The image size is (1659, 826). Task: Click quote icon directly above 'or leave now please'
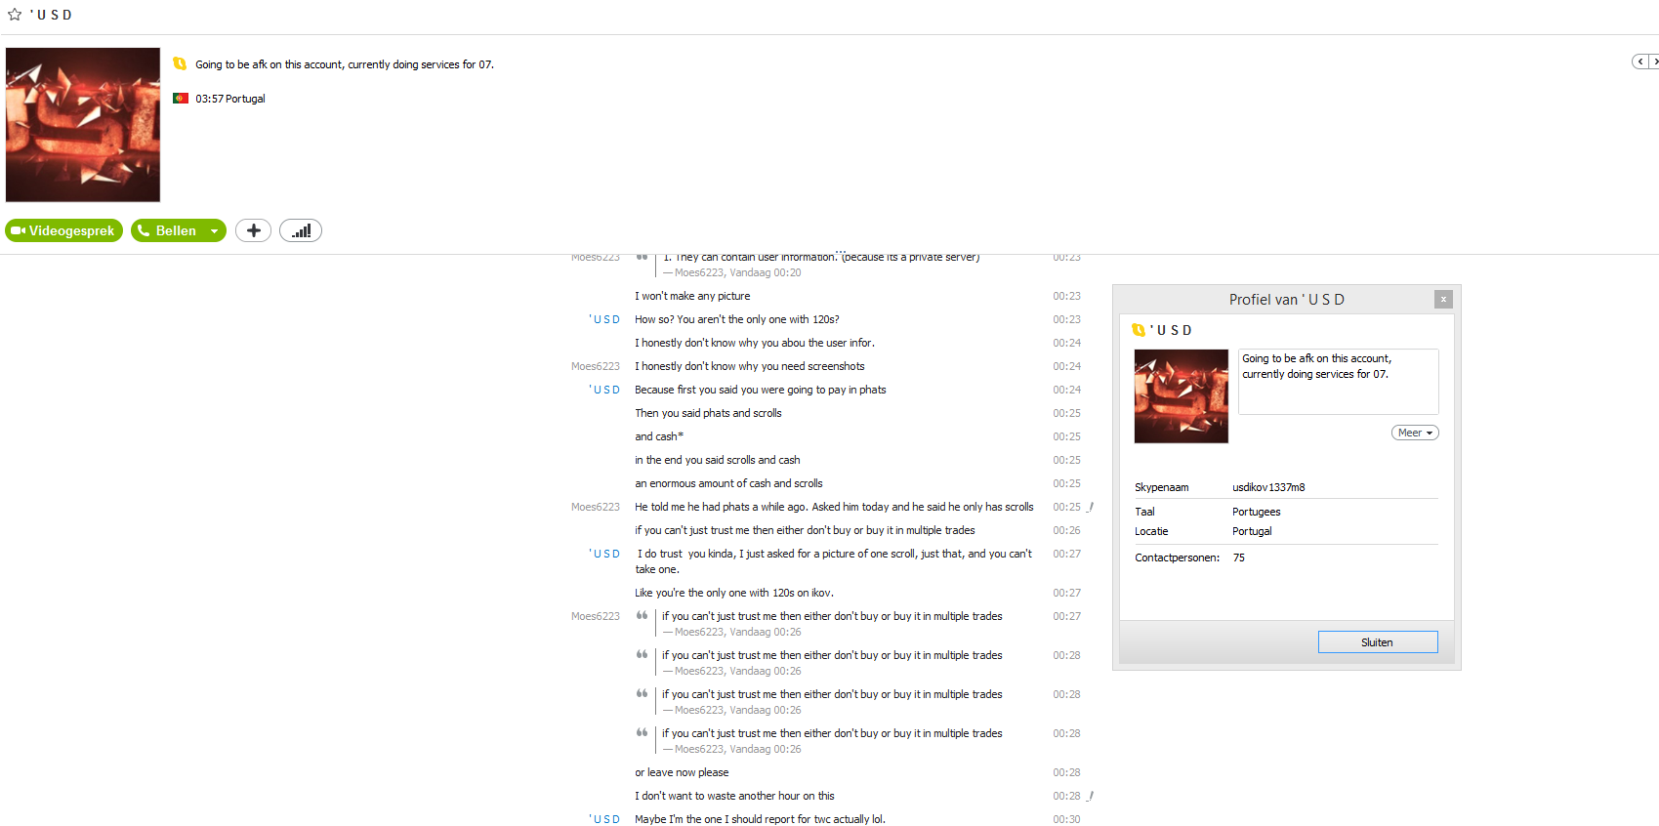coord(642,732)
